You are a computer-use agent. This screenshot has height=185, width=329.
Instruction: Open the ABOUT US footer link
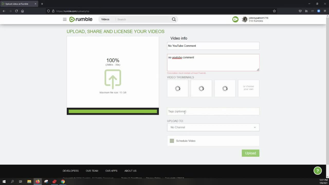(130, 171)
